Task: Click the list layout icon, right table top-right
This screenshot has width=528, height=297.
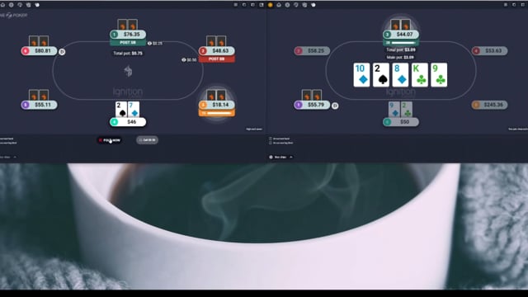Action: (506, 5)
